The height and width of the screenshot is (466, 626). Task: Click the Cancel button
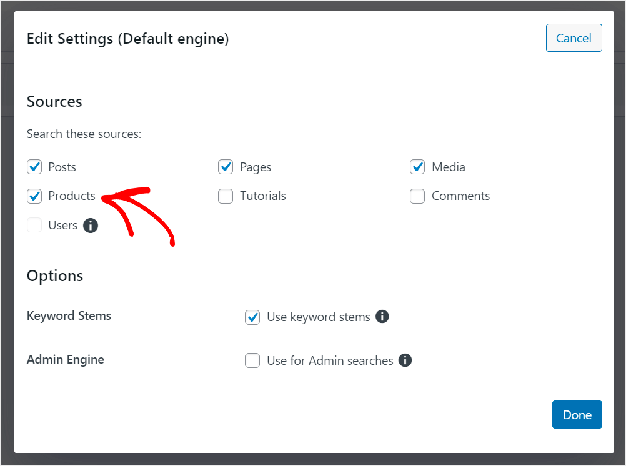click(x=574, y=38)
